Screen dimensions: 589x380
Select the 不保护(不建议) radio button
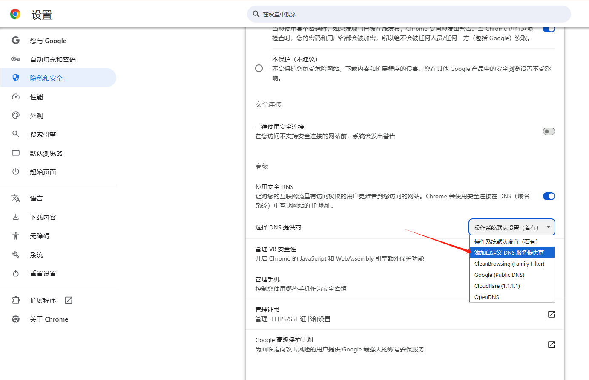(259, 68)
